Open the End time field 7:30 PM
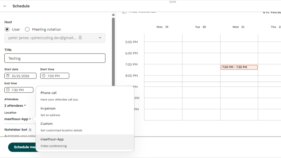 (19, 90)
